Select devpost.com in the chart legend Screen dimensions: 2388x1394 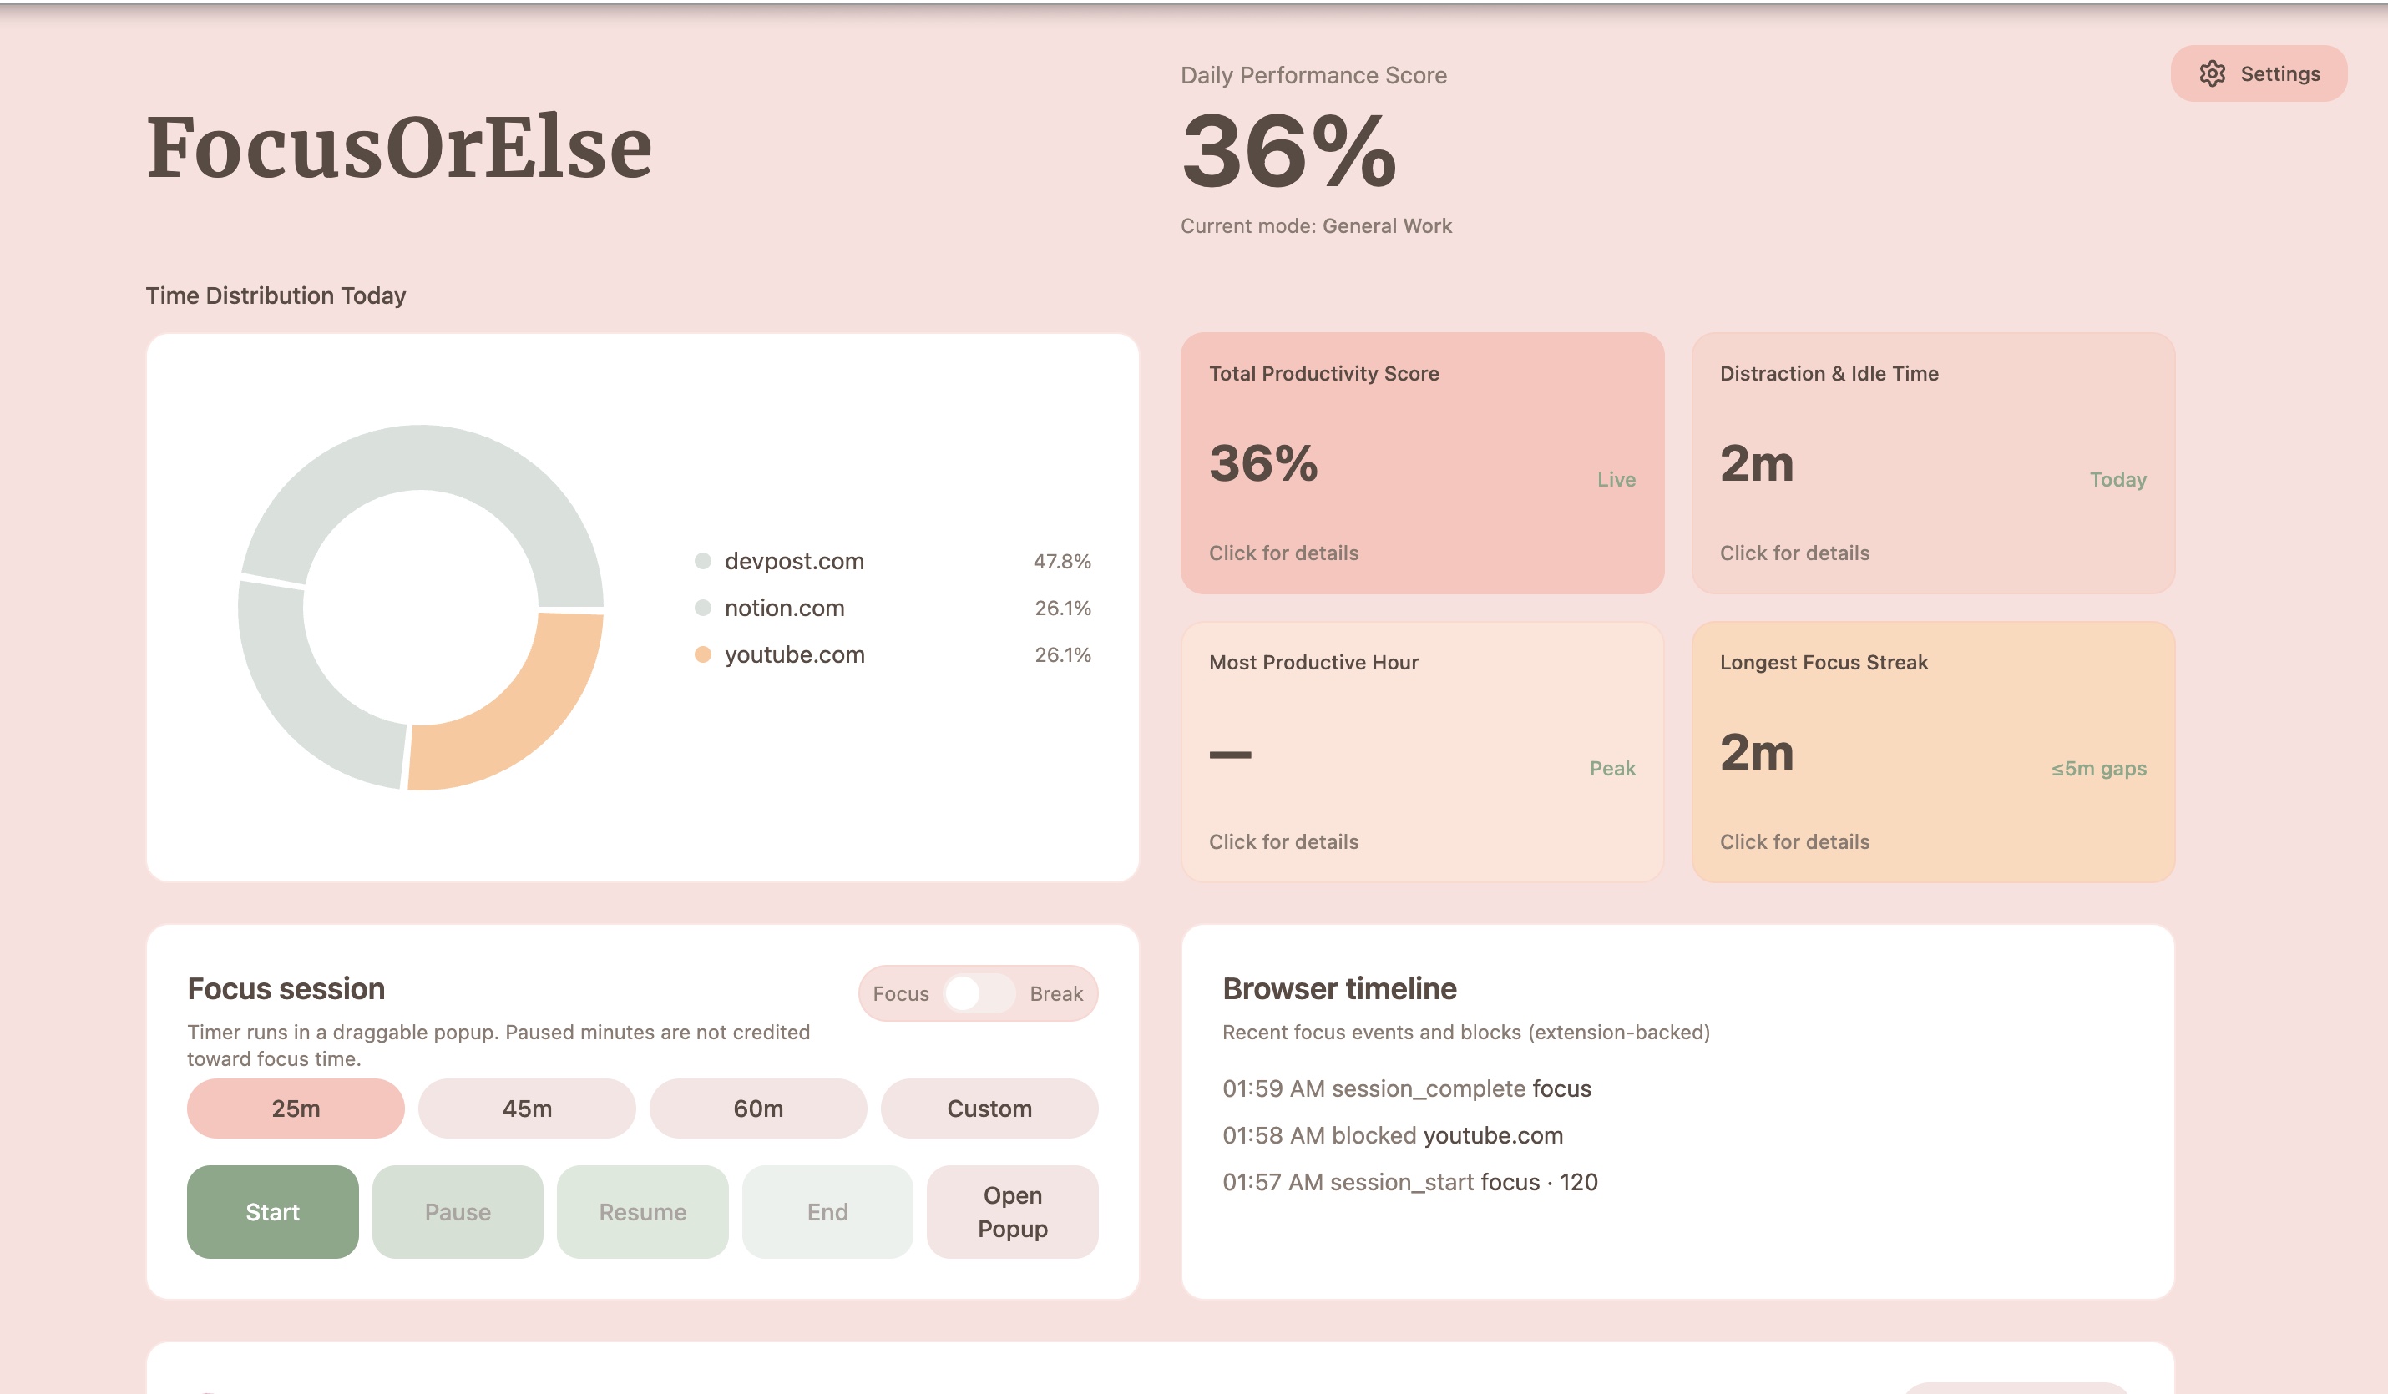[794, 561]
